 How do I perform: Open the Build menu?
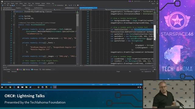tap(17, 3)
